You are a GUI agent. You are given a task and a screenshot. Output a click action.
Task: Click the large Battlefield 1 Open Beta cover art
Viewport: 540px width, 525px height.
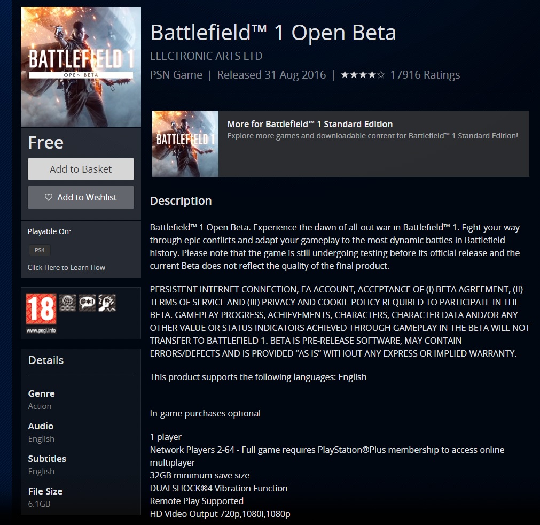(x=81, y=67)
